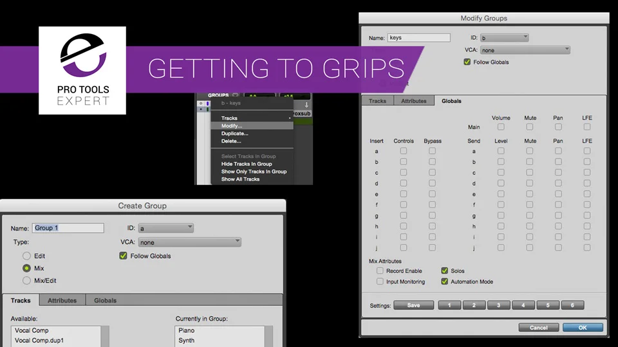Uncheck the Automation Mode checkbox

point(445,281)
